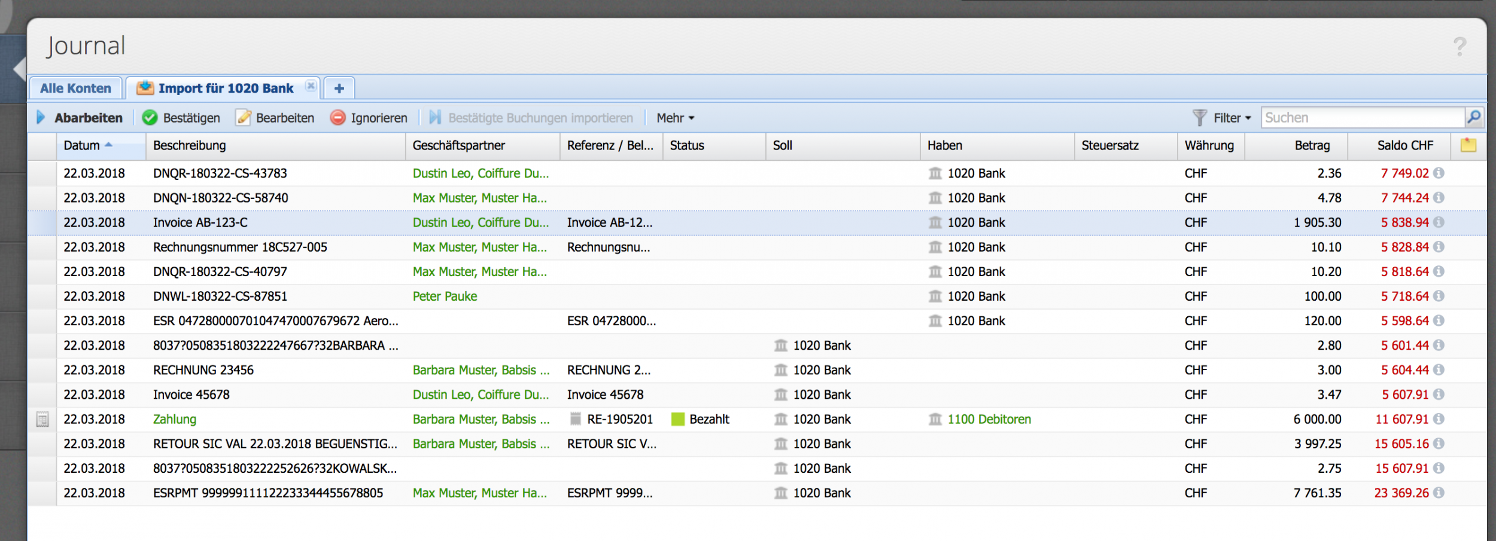Viewport: 1496px width, 541px height.
Task: Click info icon beside saldo 23 369.26
Action: pos(1439,493)
